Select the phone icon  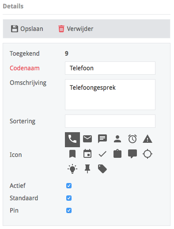[x=72, y=140]
